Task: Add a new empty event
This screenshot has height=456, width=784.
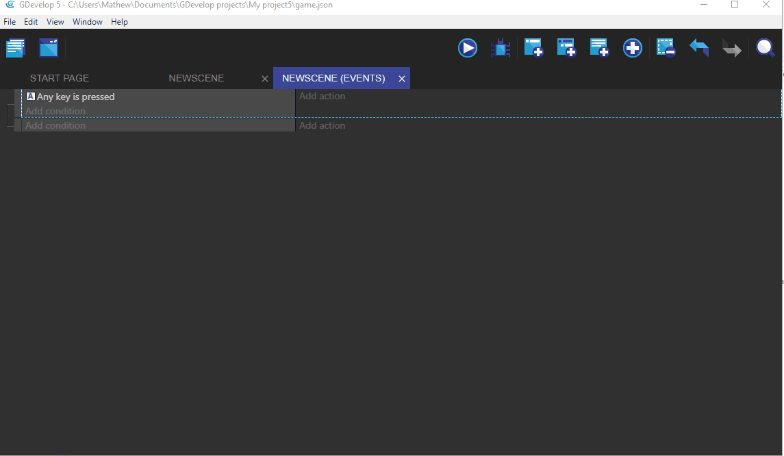Action: point(533,47)
